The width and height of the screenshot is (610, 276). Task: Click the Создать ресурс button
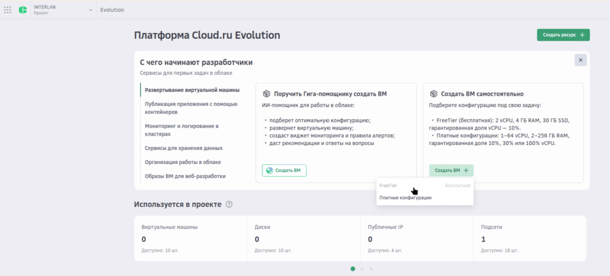point(564,34)
